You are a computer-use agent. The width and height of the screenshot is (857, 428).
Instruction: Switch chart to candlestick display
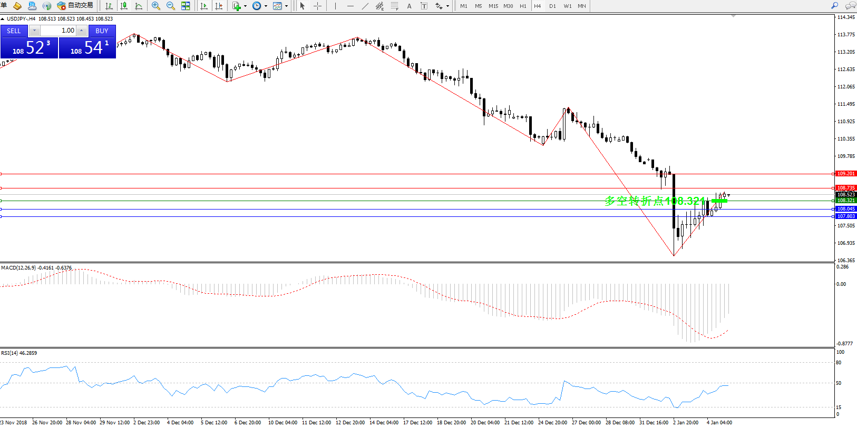[x=124, y=6]
